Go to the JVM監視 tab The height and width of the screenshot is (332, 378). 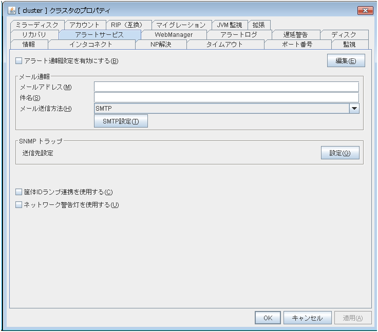point(230,25)
